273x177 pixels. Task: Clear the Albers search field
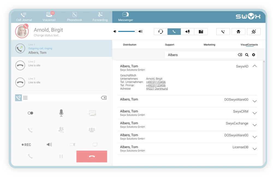240,55
